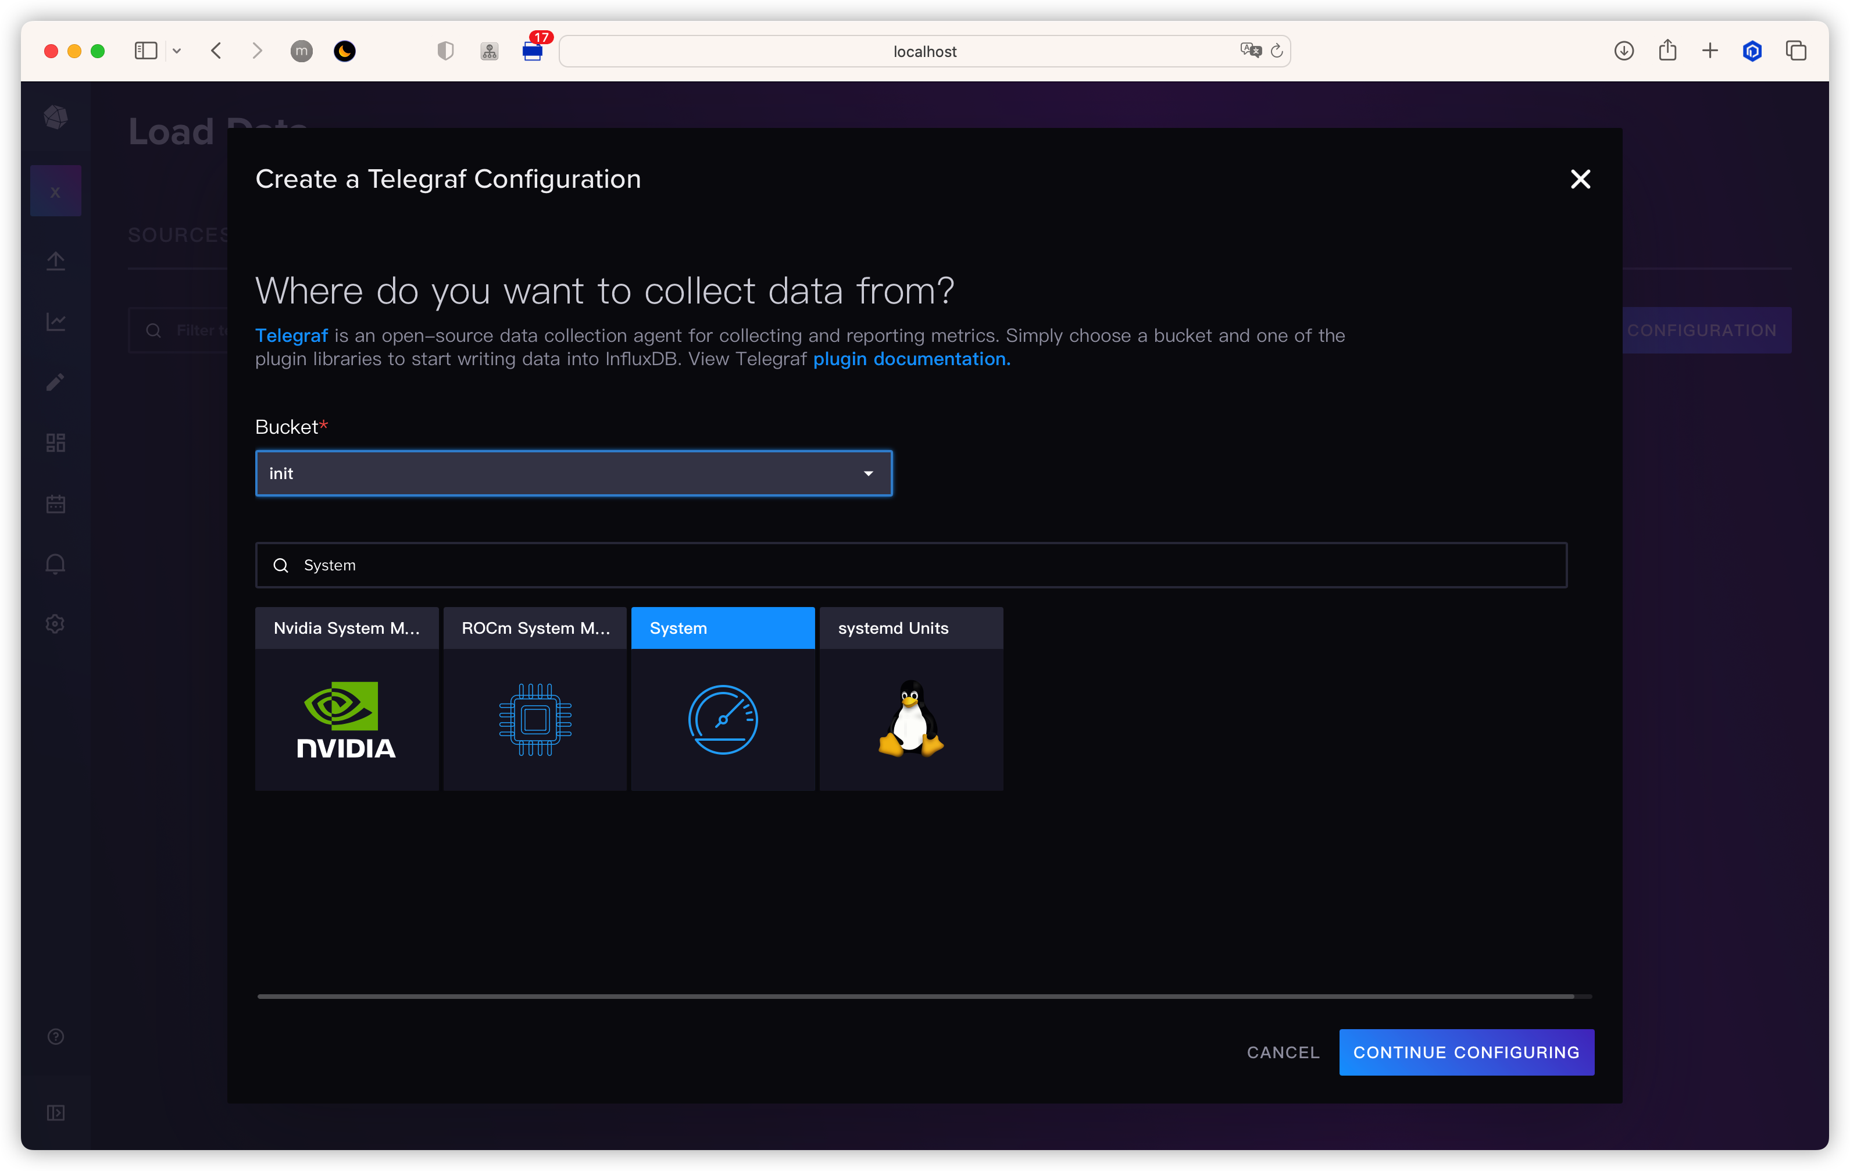Open the Help question-mark icon

pyautogui.click(x=55, y=1037)
